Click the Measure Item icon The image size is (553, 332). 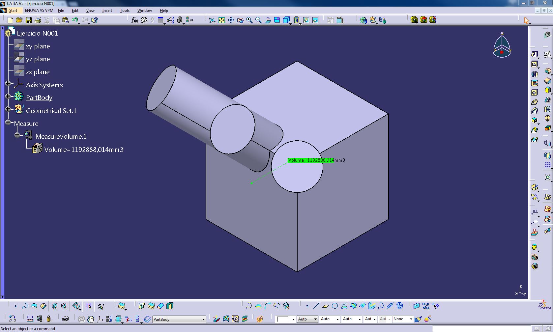40,319
